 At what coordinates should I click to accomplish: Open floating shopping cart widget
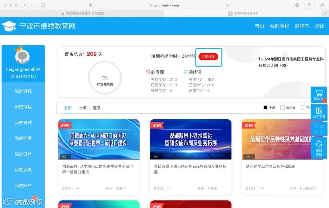(x=319, y=95)
